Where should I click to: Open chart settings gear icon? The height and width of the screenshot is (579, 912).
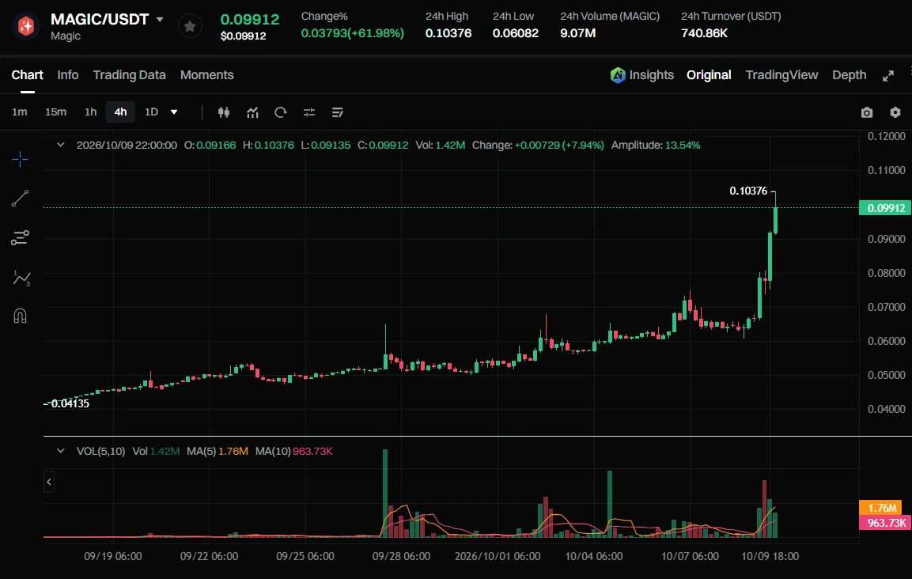[895, 112]
